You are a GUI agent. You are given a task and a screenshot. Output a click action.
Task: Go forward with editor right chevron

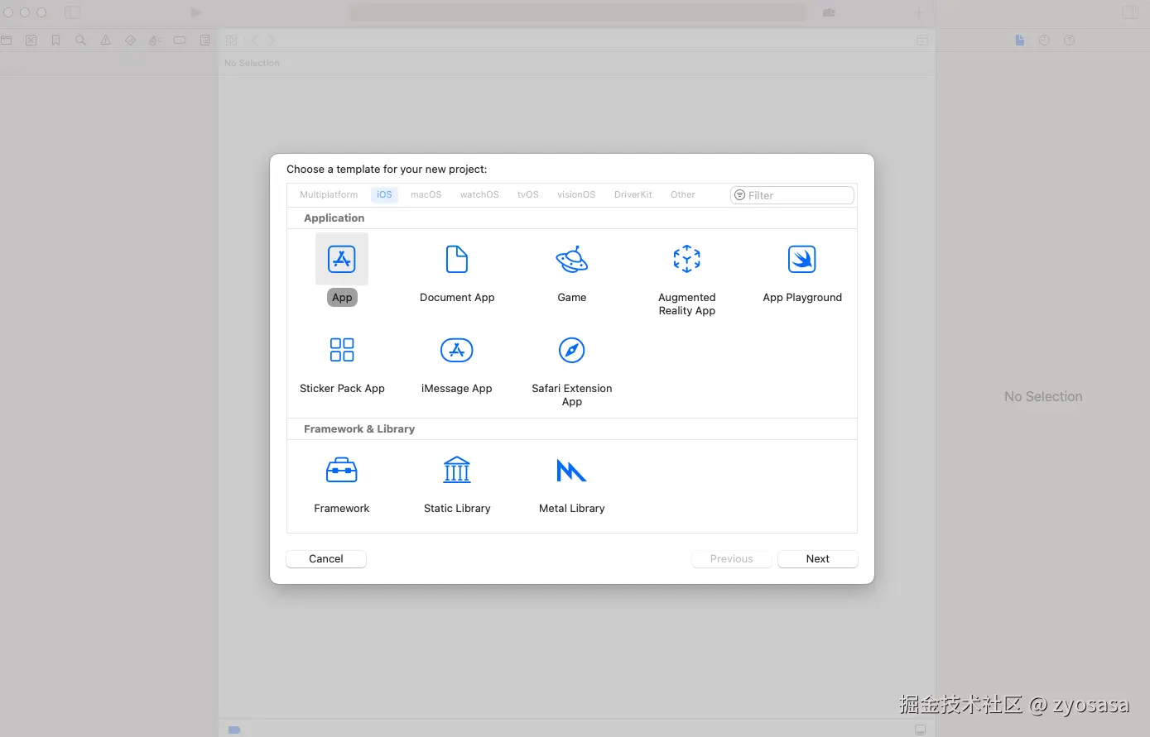(271, 40)
